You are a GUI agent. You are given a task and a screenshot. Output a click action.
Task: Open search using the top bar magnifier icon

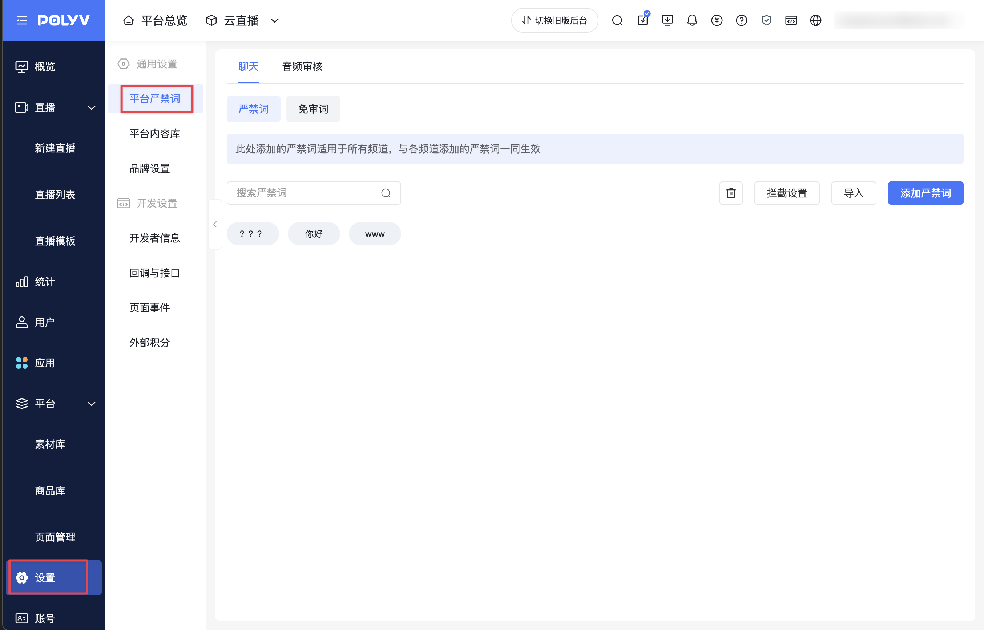[617, 20]
